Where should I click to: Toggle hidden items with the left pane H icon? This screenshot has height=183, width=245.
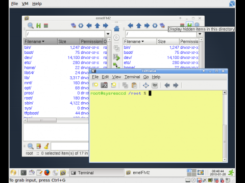39,25
